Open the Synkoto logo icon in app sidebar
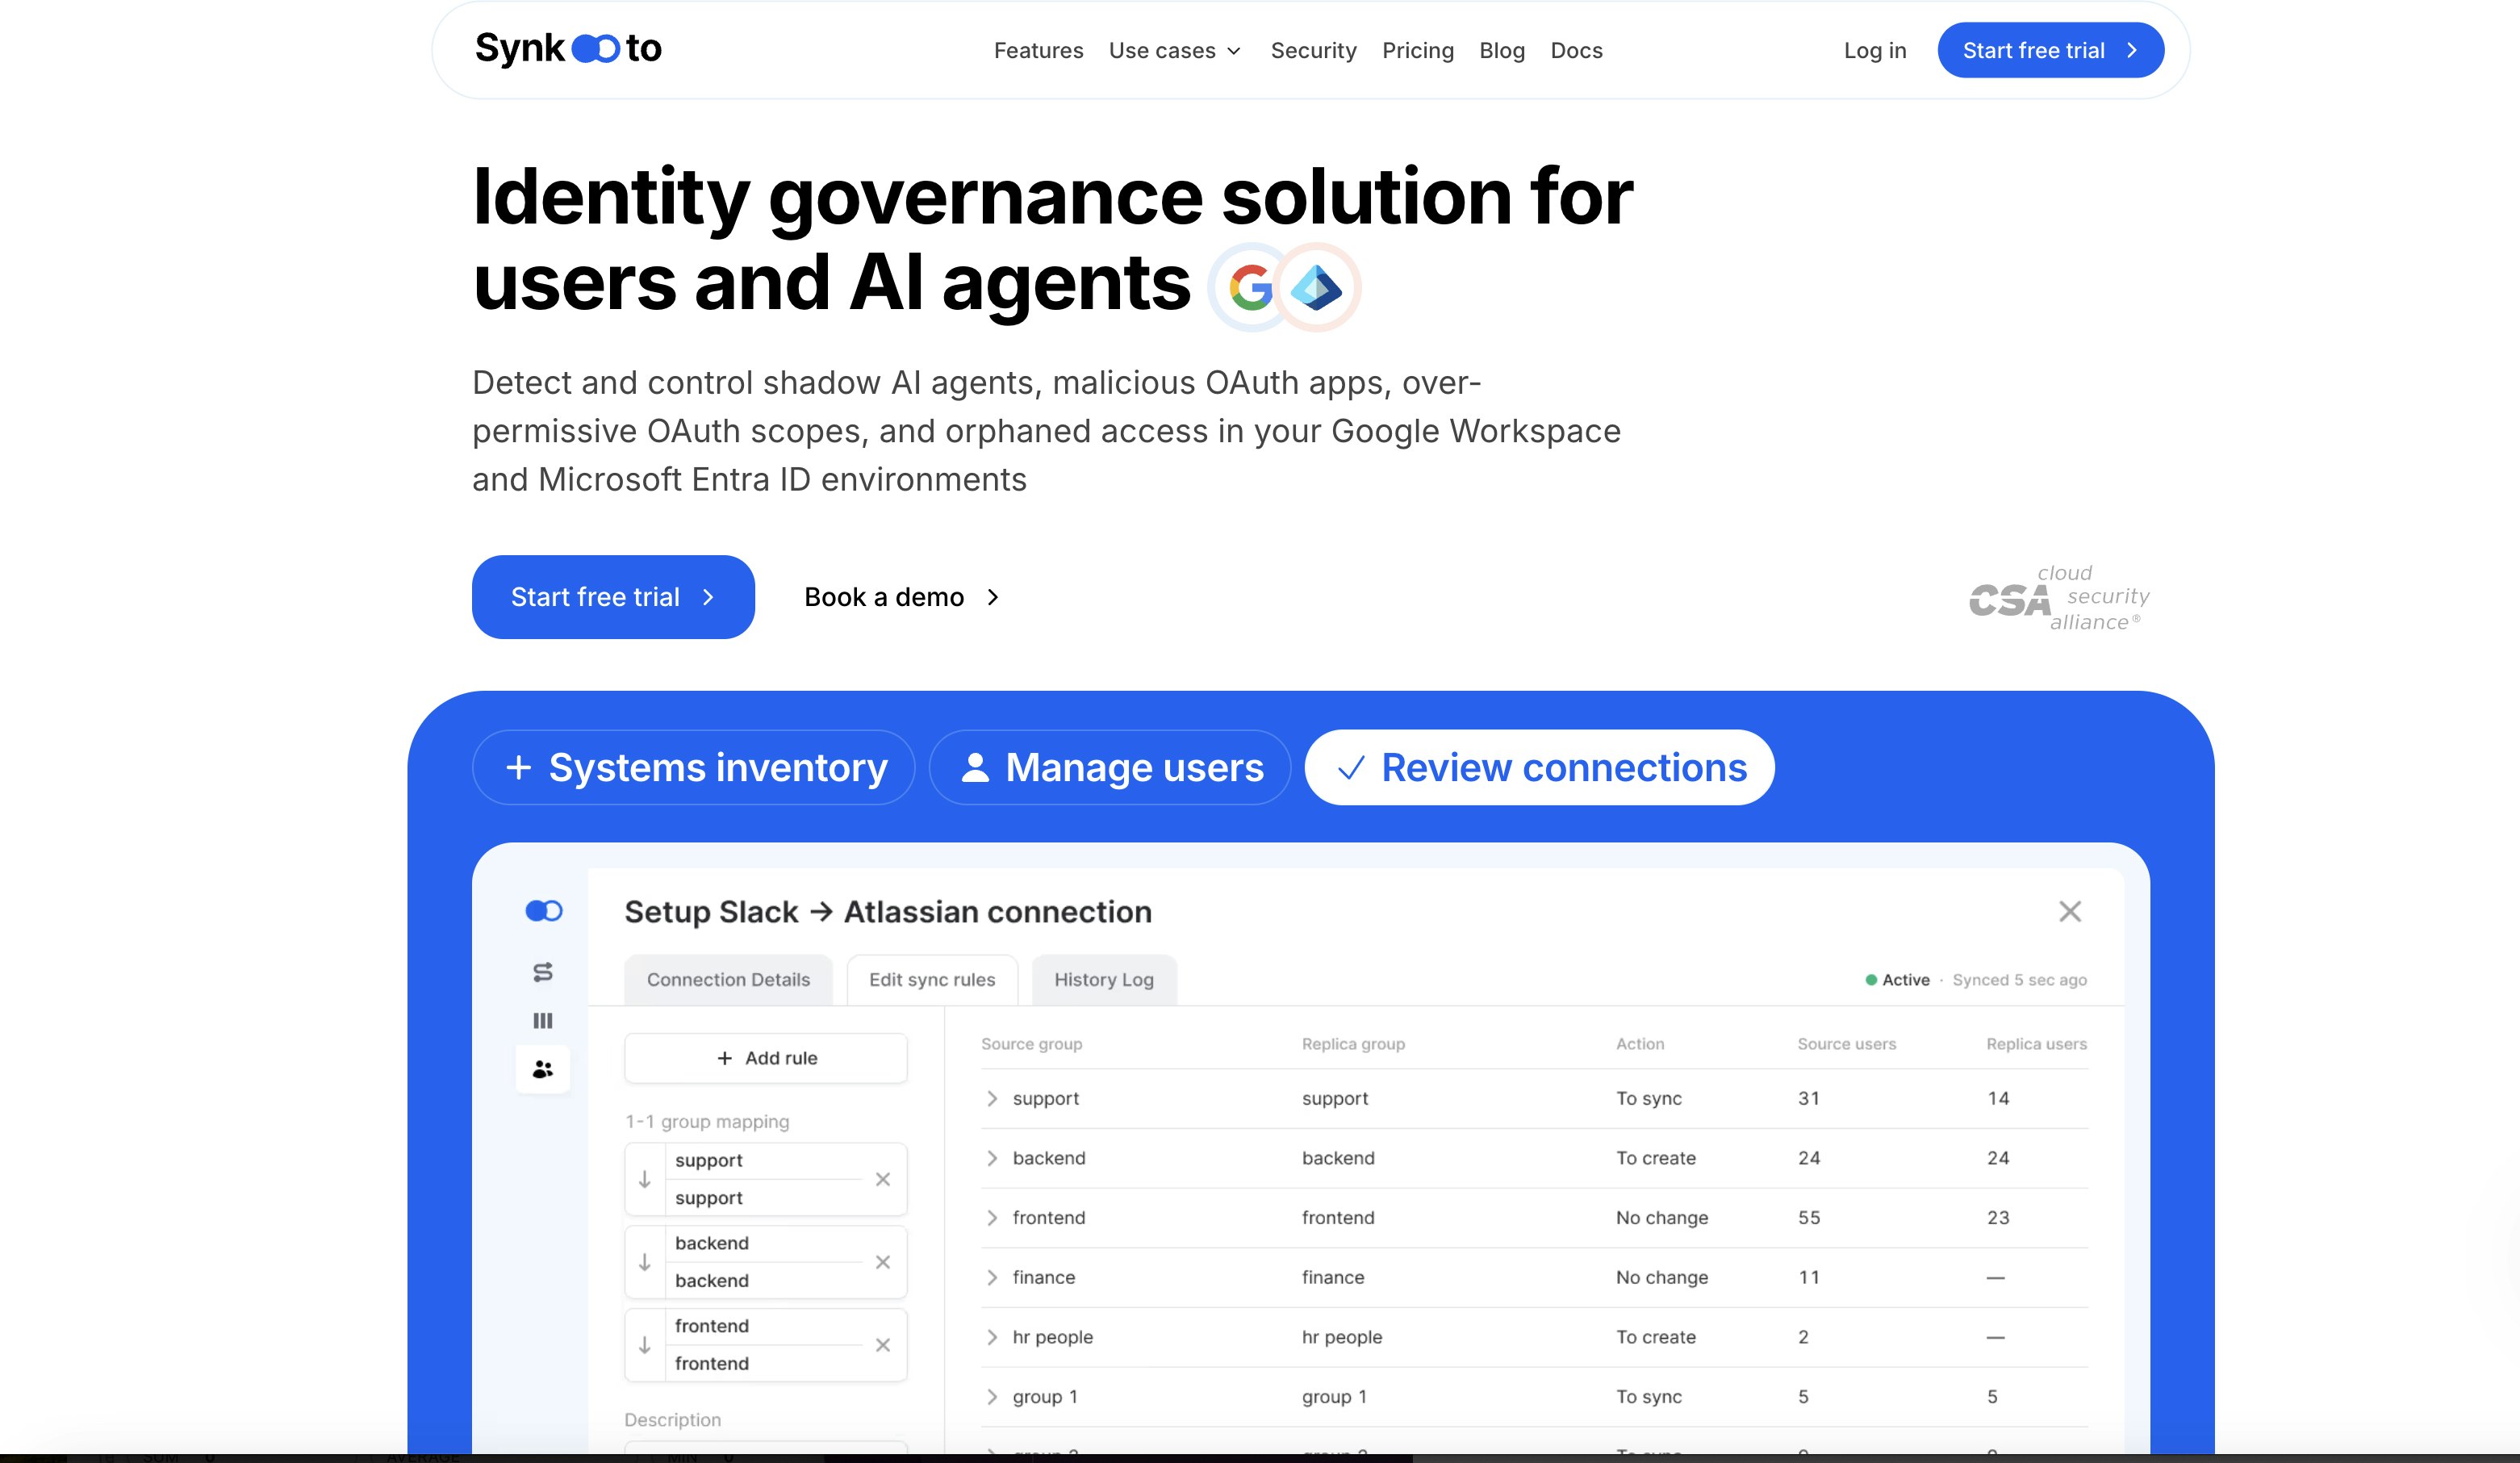The image size is (2520, 1463). [544, 911]
